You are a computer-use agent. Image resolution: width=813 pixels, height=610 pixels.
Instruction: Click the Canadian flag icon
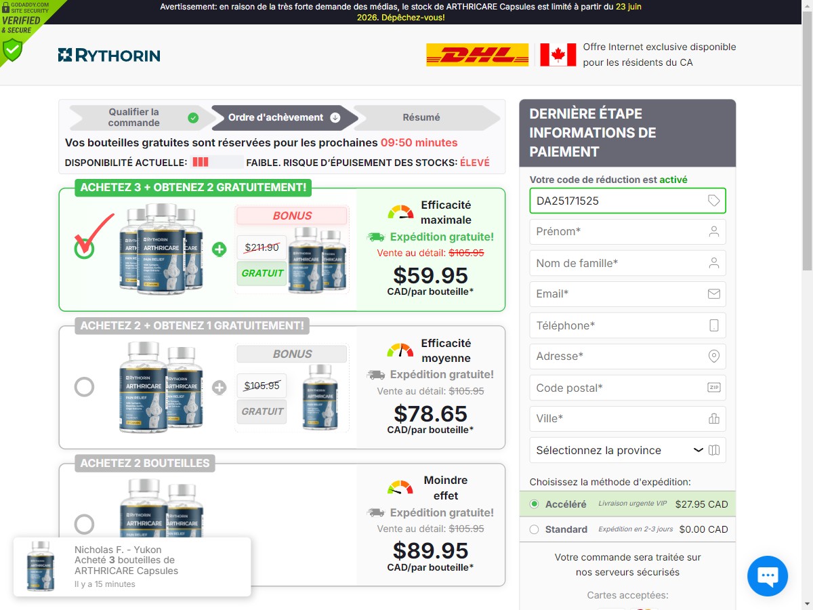pos(558,55)
